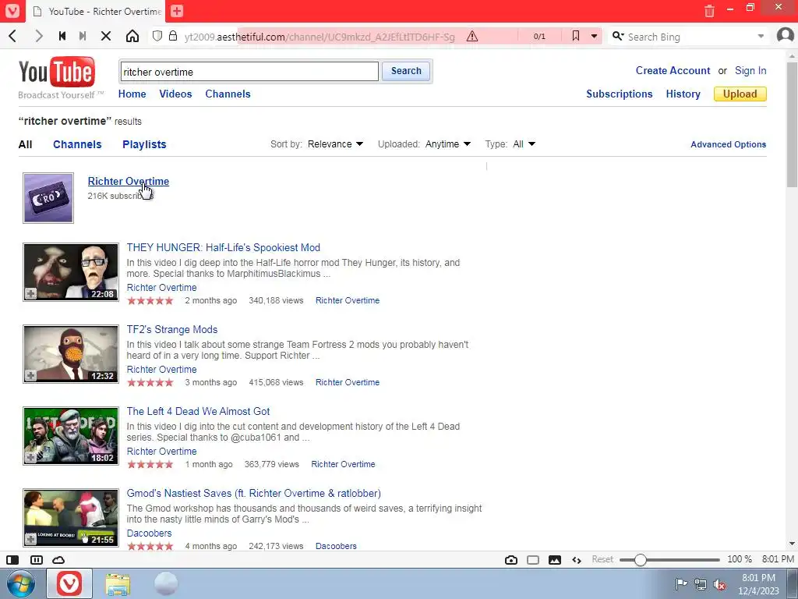The image size is (798, 599).
Task: Filter results by Playlists
Action: [x=144, y=144]
